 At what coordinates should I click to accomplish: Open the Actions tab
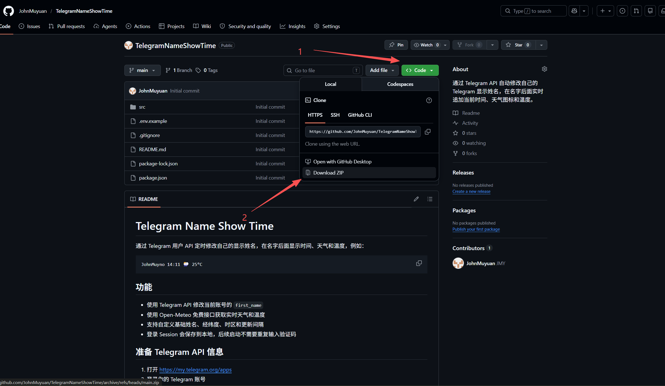pos(138,26)
